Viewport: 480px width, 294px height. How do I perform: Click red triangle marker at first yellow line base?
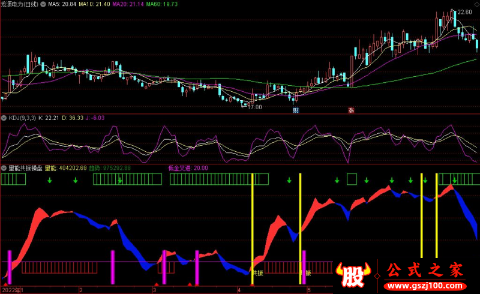point(252,285)
